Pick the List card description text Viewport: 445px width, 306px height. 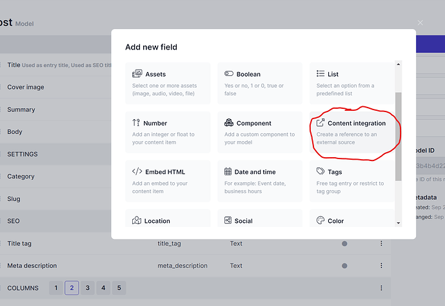pyautogui.click(x=345, y=90)
